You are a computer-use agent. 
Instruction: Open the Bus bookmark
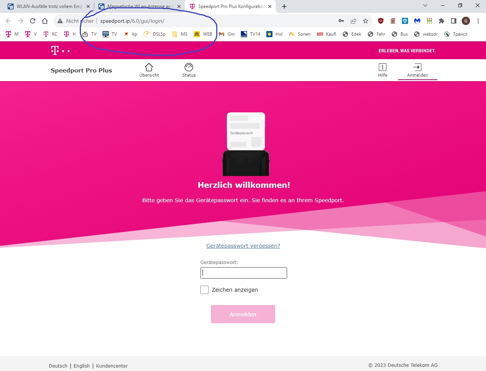400,34
